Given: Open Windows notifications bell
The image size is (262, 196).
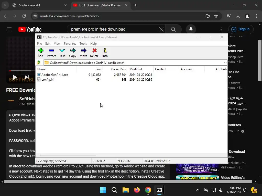Looking at the screenshot, I should (245, 190).
